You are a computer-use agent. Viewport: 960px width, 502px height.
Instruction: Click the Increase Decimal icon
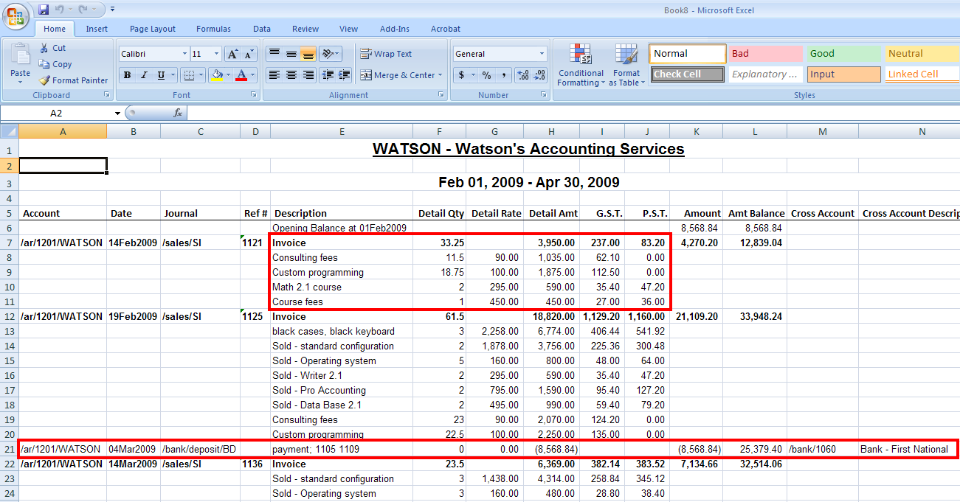pyautogui.click(x=523, y=75)
